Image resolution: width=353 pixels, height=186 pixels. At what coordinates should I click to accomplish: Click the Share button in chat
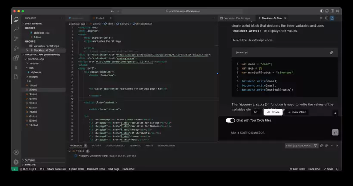(x=273, y=112)
